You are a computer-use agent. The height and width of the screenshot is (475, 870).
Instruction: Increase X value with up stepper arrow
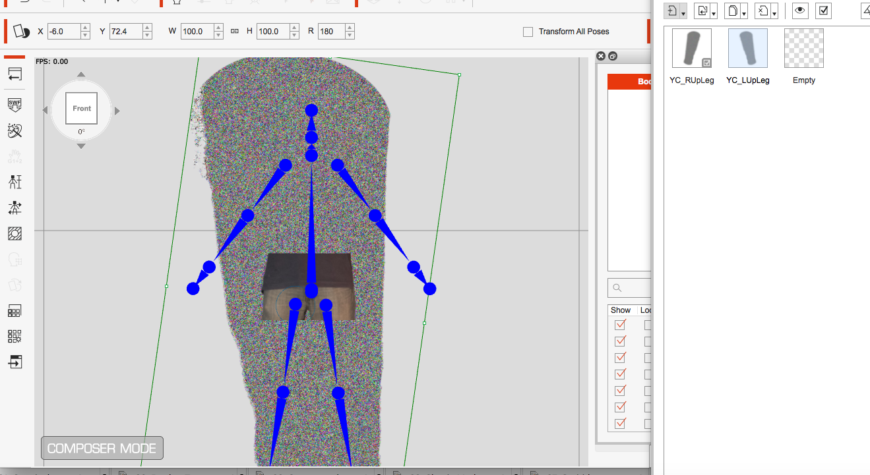85,28
